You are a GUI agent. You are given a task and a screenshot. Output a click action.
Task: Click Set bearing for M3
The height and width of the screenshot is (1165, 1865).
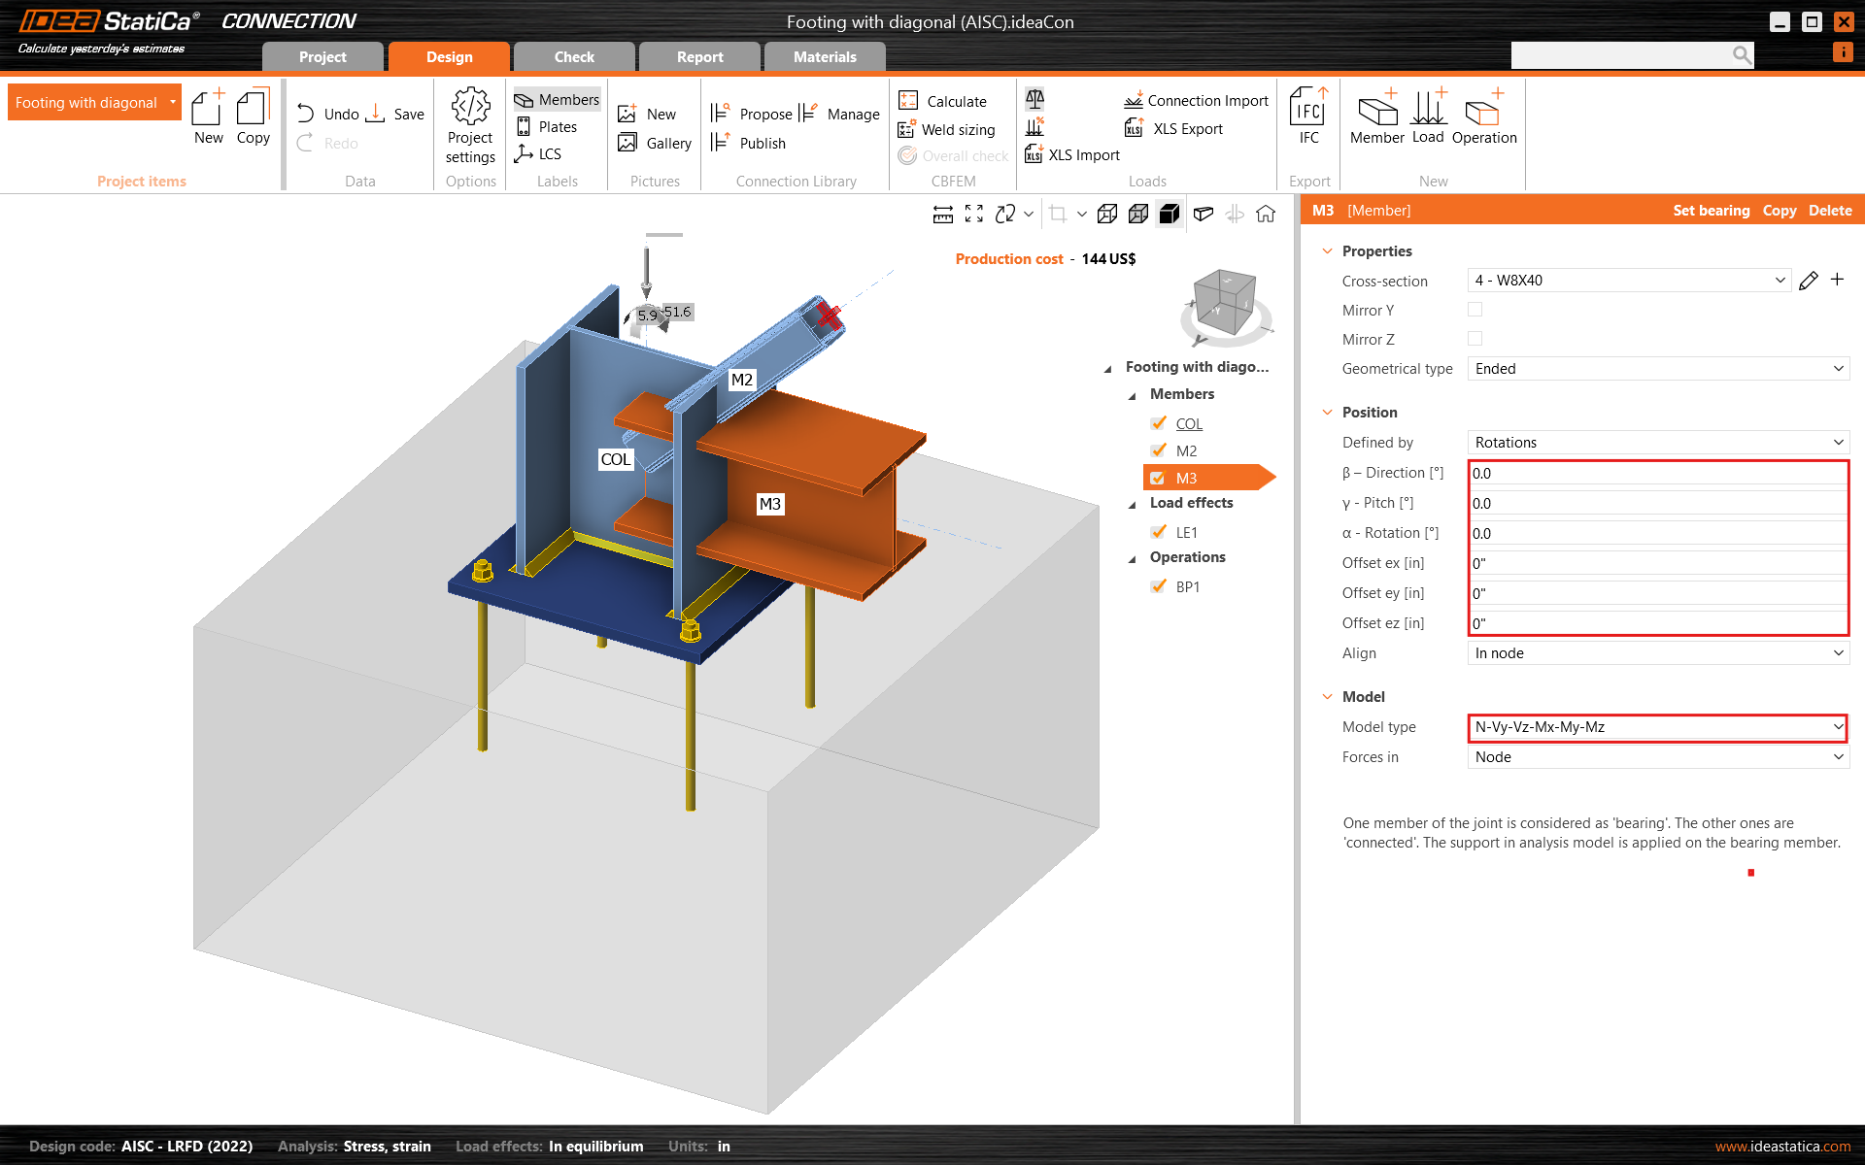click(1711, 211)
